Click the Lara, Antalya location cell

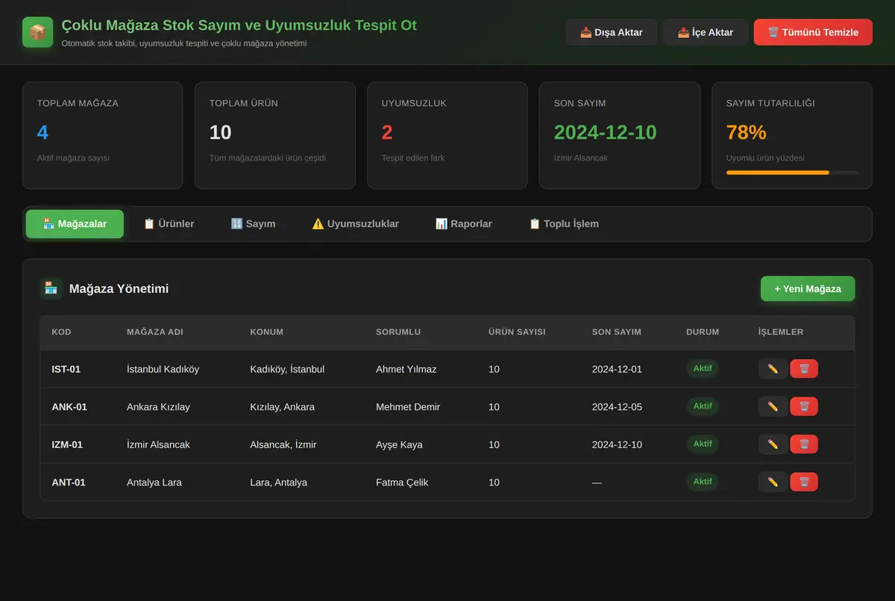(279, 482)
